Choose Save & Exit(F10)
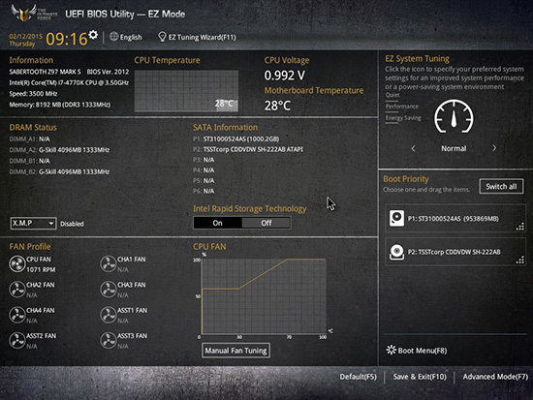The width and height of the screenshot is (533, 400). pos(420,377)
